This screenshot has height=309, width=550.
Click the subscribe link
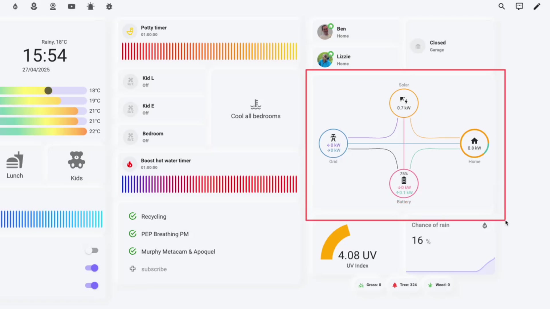(x=154, y=269)
